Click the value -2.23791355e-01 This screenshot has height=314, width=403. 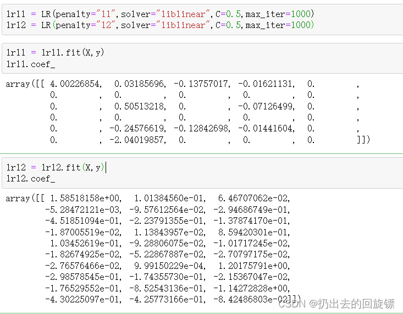(x=167, y=221)
